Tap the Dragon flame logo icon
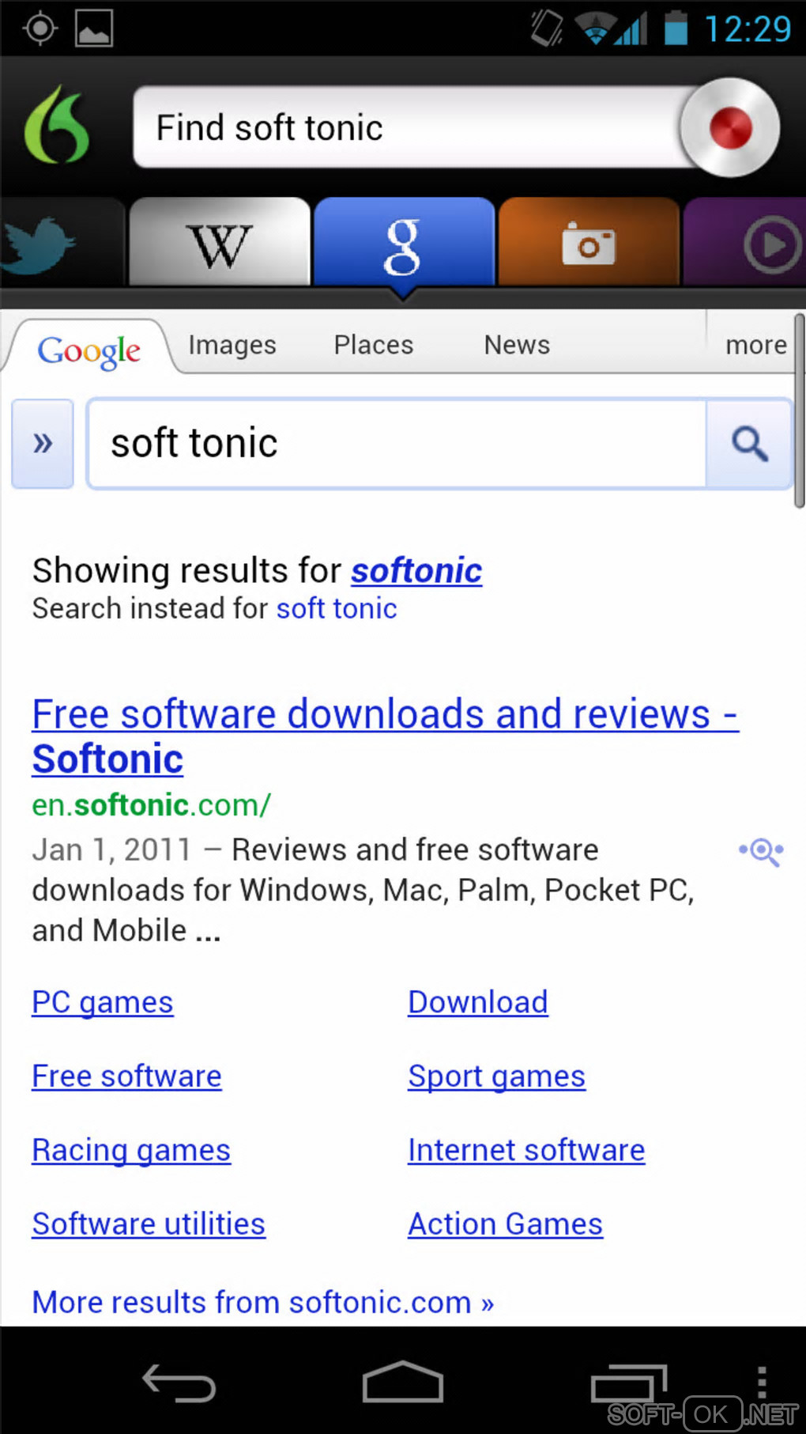Image resolution: width=806 pixels, height=1434 pixels. [x=57, y=127]
